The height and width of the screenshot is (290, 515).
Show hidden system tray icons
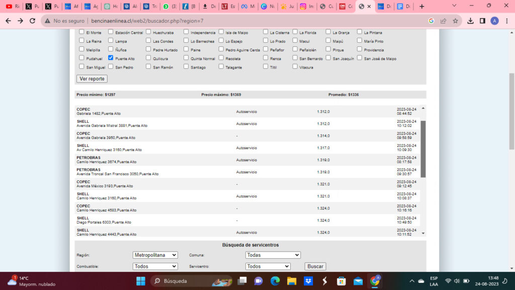click(x=412, y=281)
